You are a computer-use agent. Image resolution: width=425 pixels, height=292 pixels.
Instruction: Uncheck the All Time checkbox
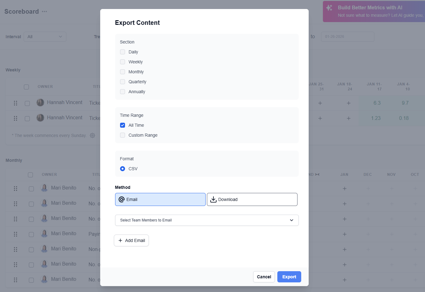coord(123,125)
